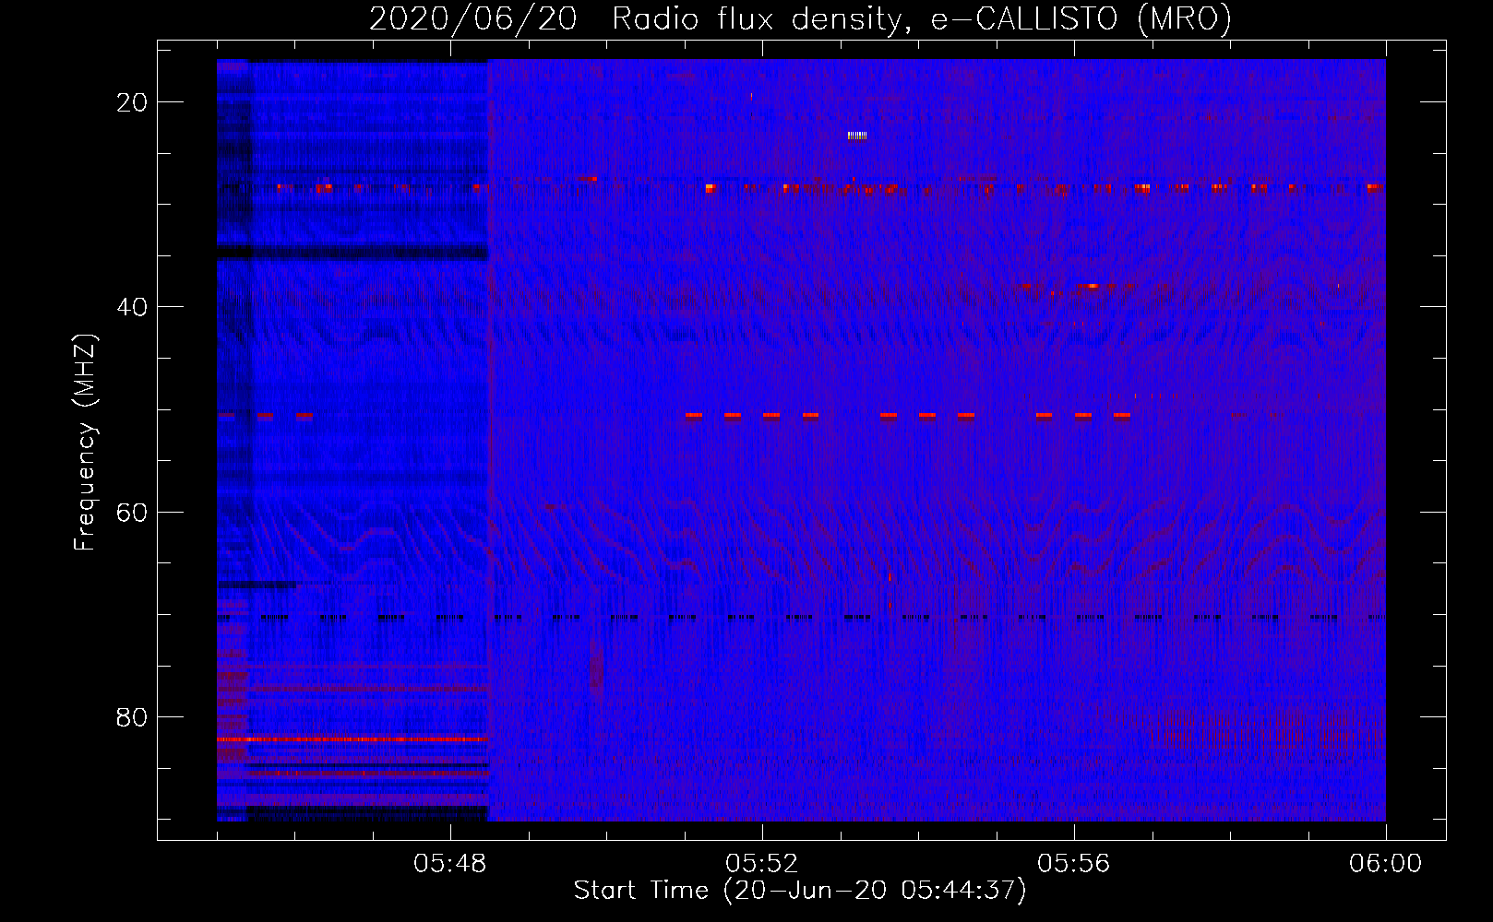Select the 40 MHz frequency tick label

coord(132,307)
